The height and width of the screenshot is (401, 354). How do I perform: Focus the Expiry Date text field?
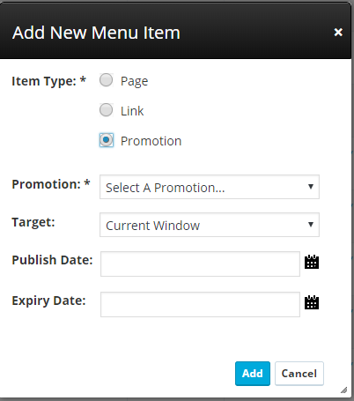point(200,304)
